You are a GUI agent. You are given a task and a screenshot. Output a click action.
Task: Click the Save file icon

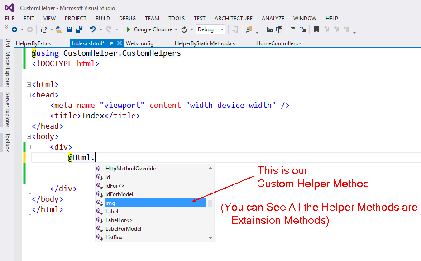pos(69,29)
